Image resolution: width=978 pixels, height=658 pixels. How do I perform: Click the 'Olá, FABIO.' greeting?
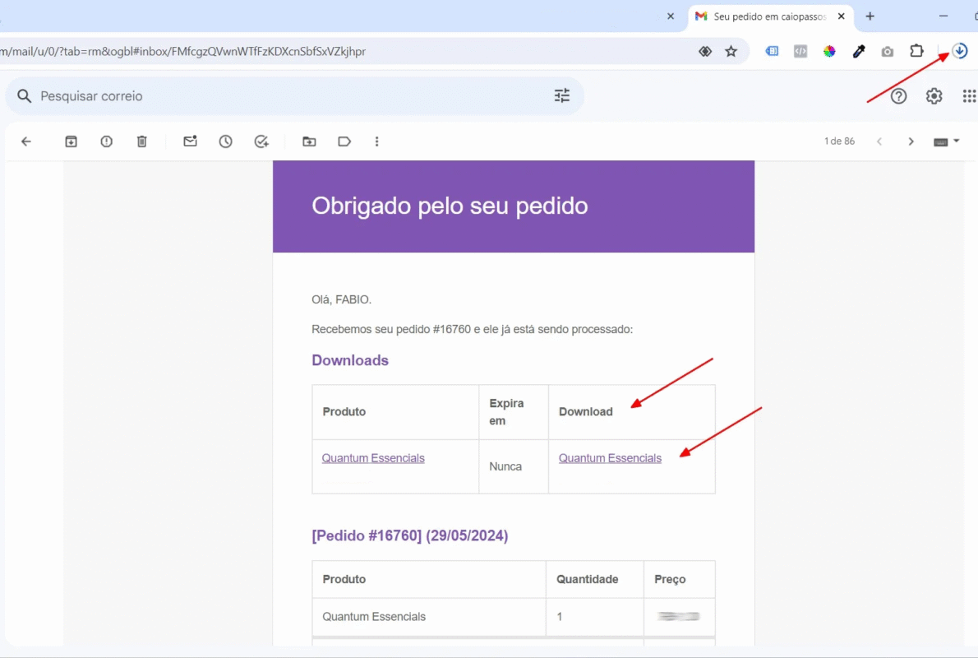pos(341,299)
